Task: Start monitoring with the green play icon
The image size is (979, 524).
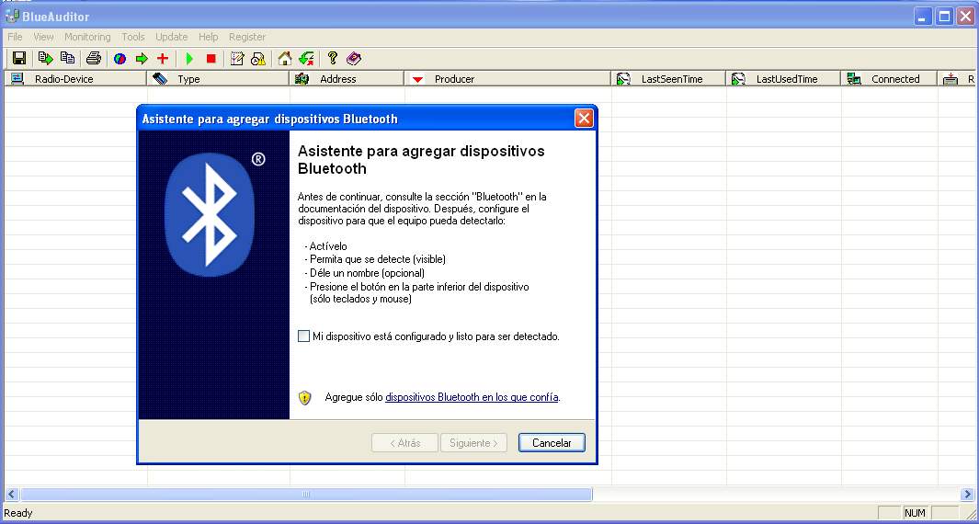Action: (x=189, y=59)
